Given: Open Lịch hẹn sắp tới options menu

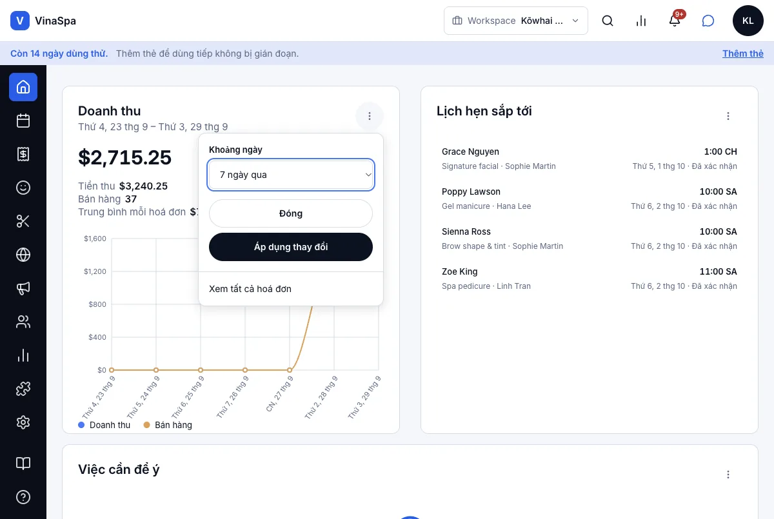Looking at the screenshot, I should pyautogui.click(x=728, y=116).
